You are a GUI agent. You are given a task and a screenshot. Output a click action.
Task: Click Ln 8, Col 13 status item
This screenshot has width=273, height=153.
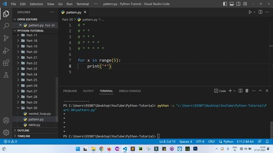coord(167,142)
